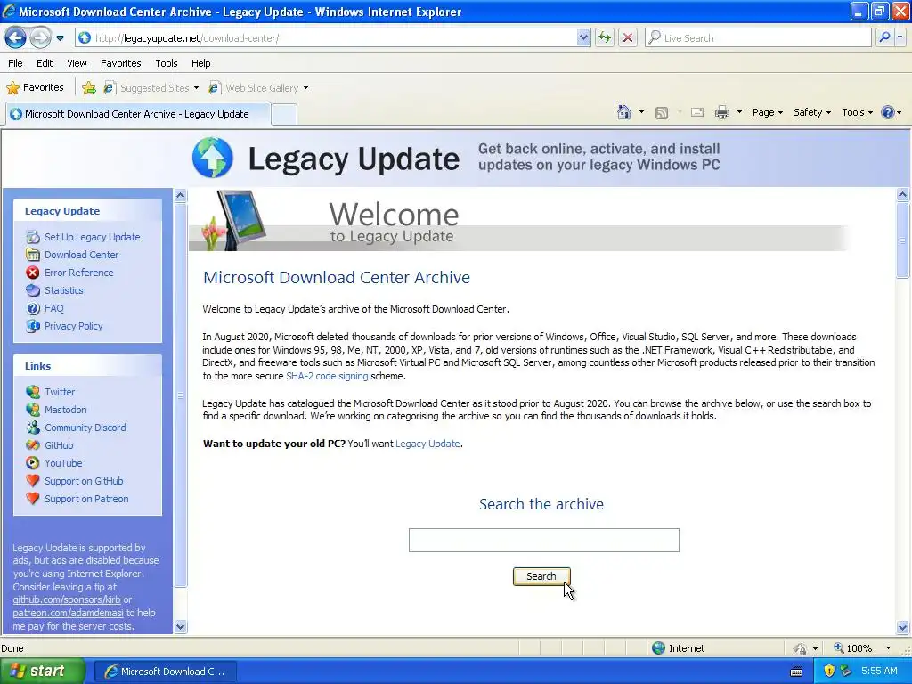912x684 pixels.
Task: Click the Forward navigation arrow
Action: 40,37
